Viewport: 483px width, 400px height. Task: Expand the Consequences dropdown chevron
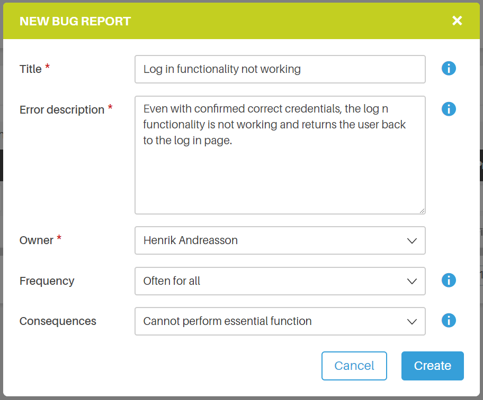(412, 321)
